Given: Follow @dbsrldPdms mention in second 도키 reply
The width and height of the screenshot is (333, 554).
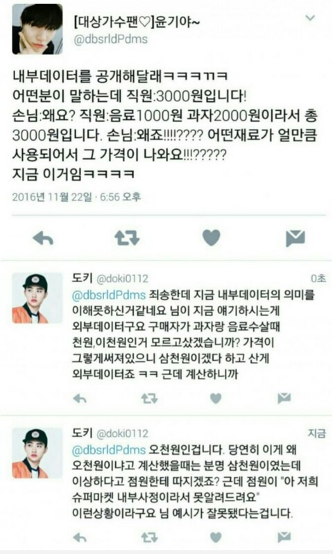Looking at the screenshot, I should click(x=109, y=450).
